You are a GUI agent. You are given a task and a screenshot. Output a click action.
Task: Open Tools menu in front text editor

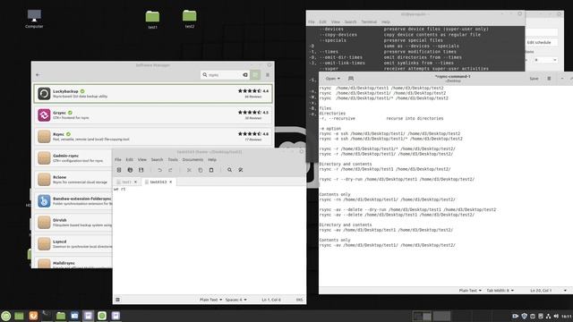173,159
